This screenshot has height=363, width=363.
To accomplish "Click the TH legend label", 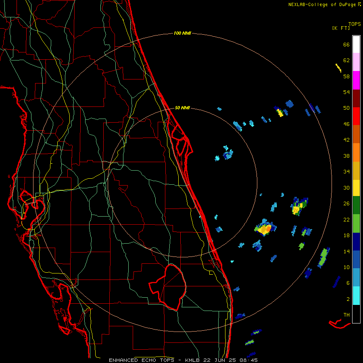I will pos(346,315).
